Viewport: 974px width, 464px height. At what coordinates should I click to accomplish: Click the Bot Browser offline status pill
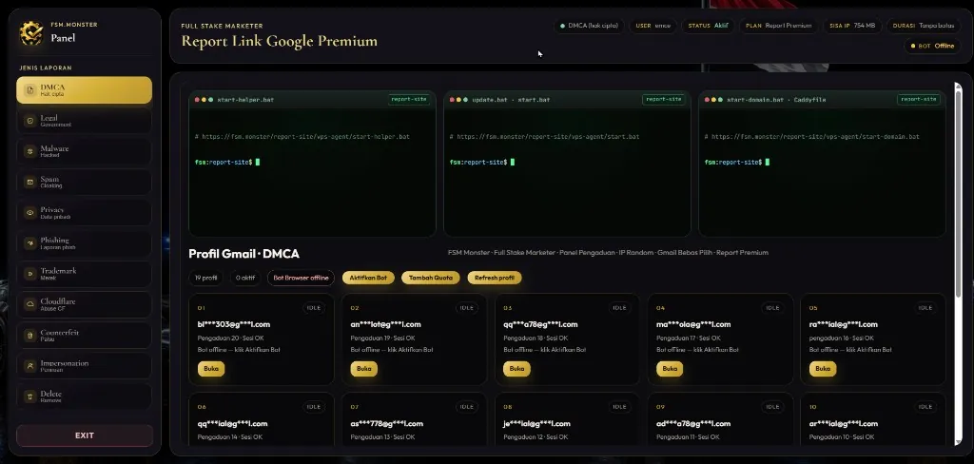pos(301,278)
